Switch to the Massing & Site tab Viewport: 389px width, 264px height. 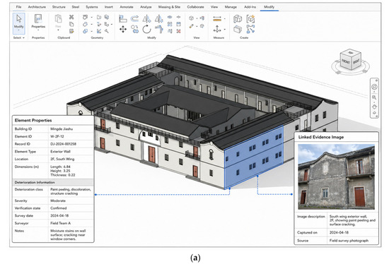coord(169,7)
